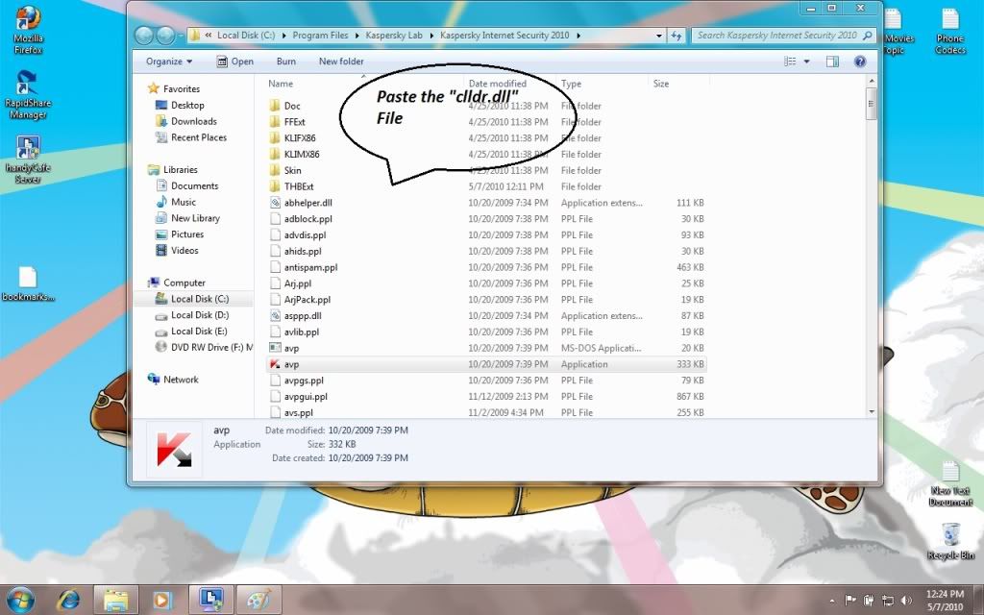Toggle the preview pane button
The height and width of the screenshot is (615, 984).
[x=832, y=61]
